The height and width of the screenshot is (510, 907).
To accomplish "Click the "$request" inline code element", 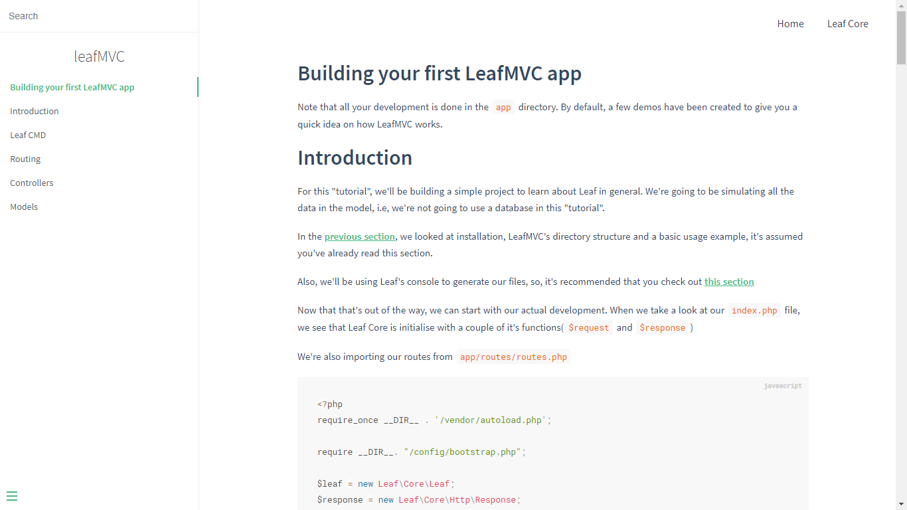I will pyautogui.click(x=588, y=327).
